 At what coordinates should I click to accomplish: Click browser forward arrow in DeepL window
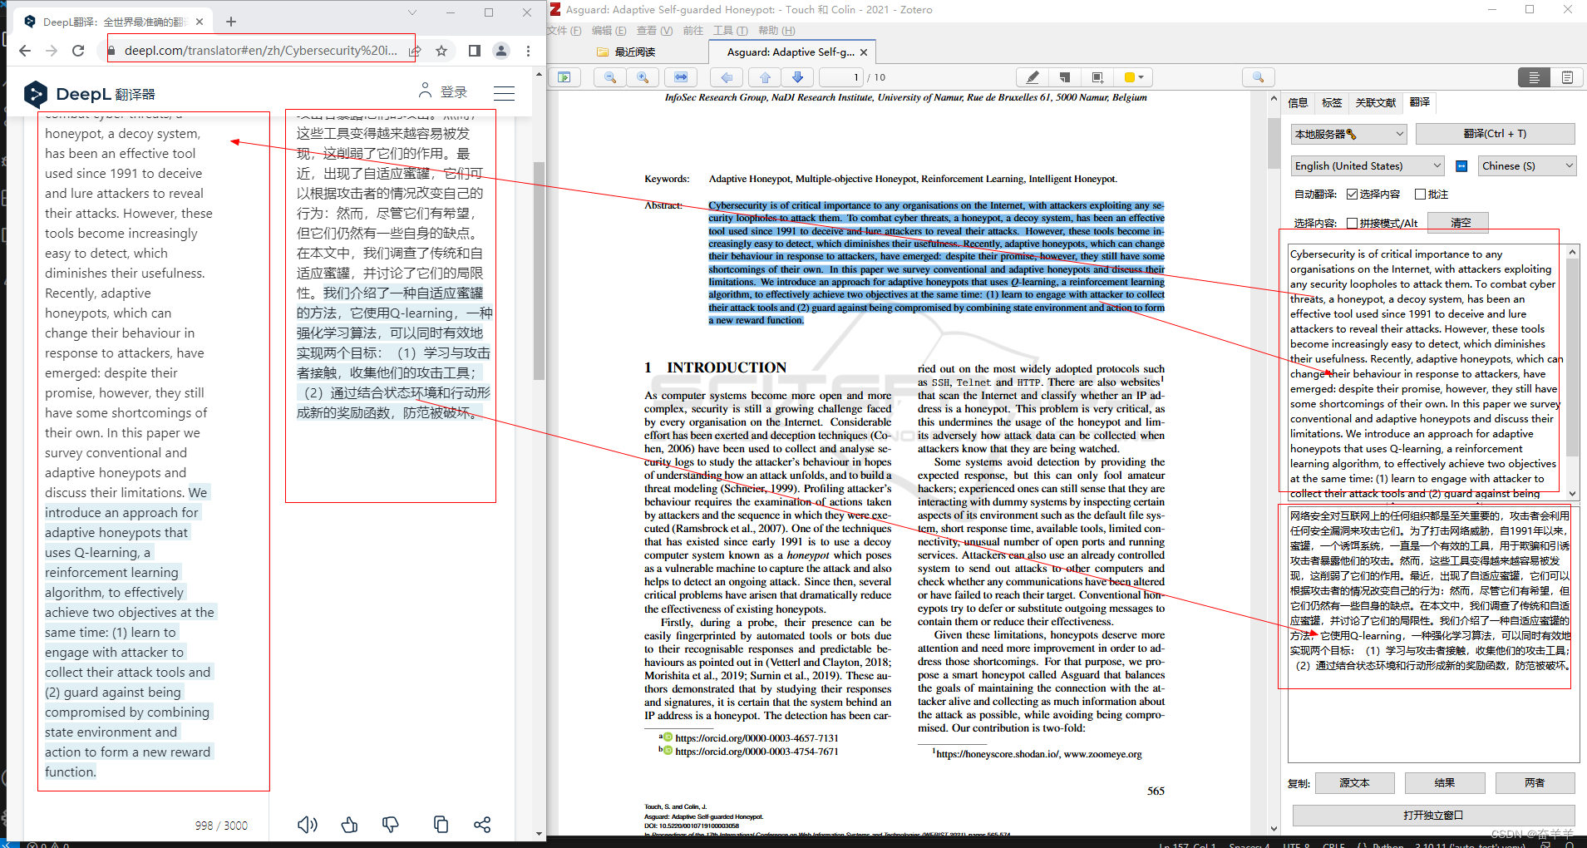[x=52, y=51]
